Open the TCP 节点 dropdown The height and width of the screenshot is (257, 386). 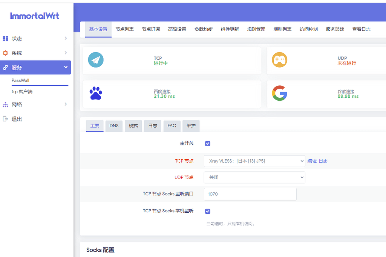(x=254, y=161)
